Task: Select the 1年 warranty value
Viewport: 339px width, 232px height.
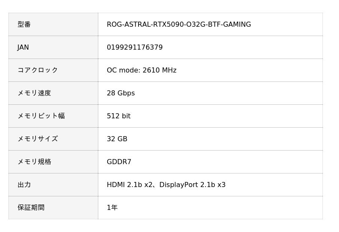Action: coord(112,208)
